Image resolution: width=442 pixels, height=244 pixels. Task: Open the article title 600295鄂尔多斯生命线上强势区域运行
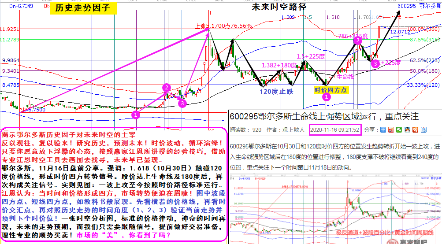click(x=323, y=116)
